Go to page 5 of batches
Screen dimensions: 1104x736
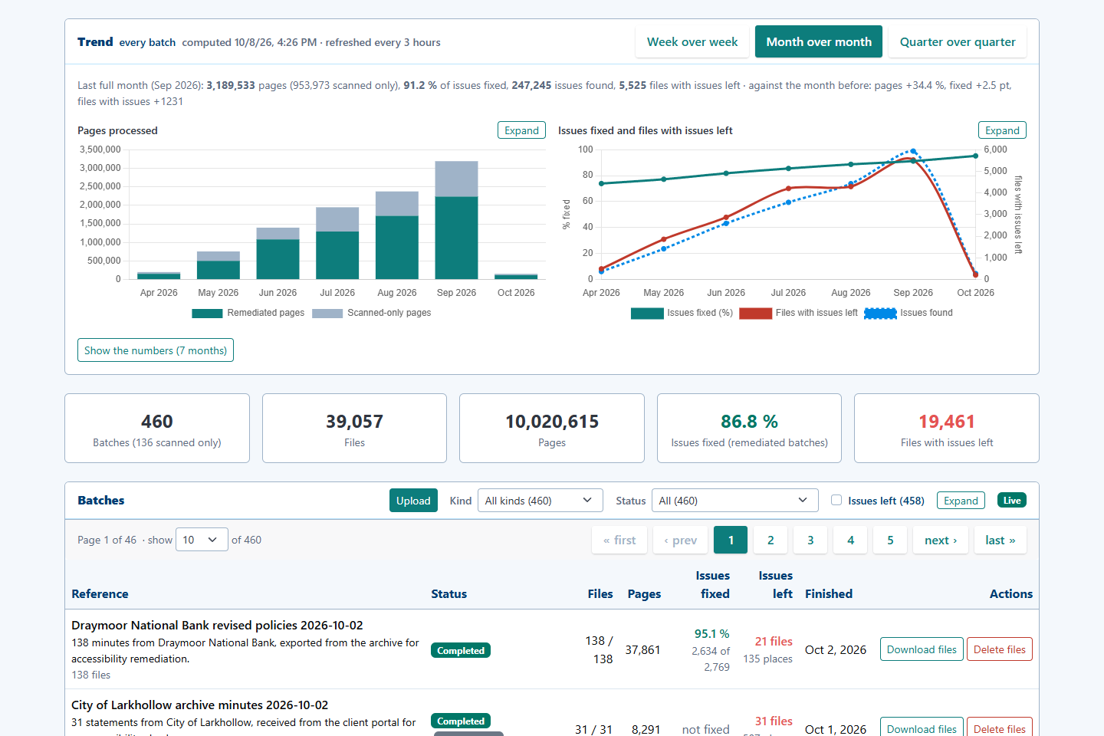pyautogui.click(x=890, y=540)
